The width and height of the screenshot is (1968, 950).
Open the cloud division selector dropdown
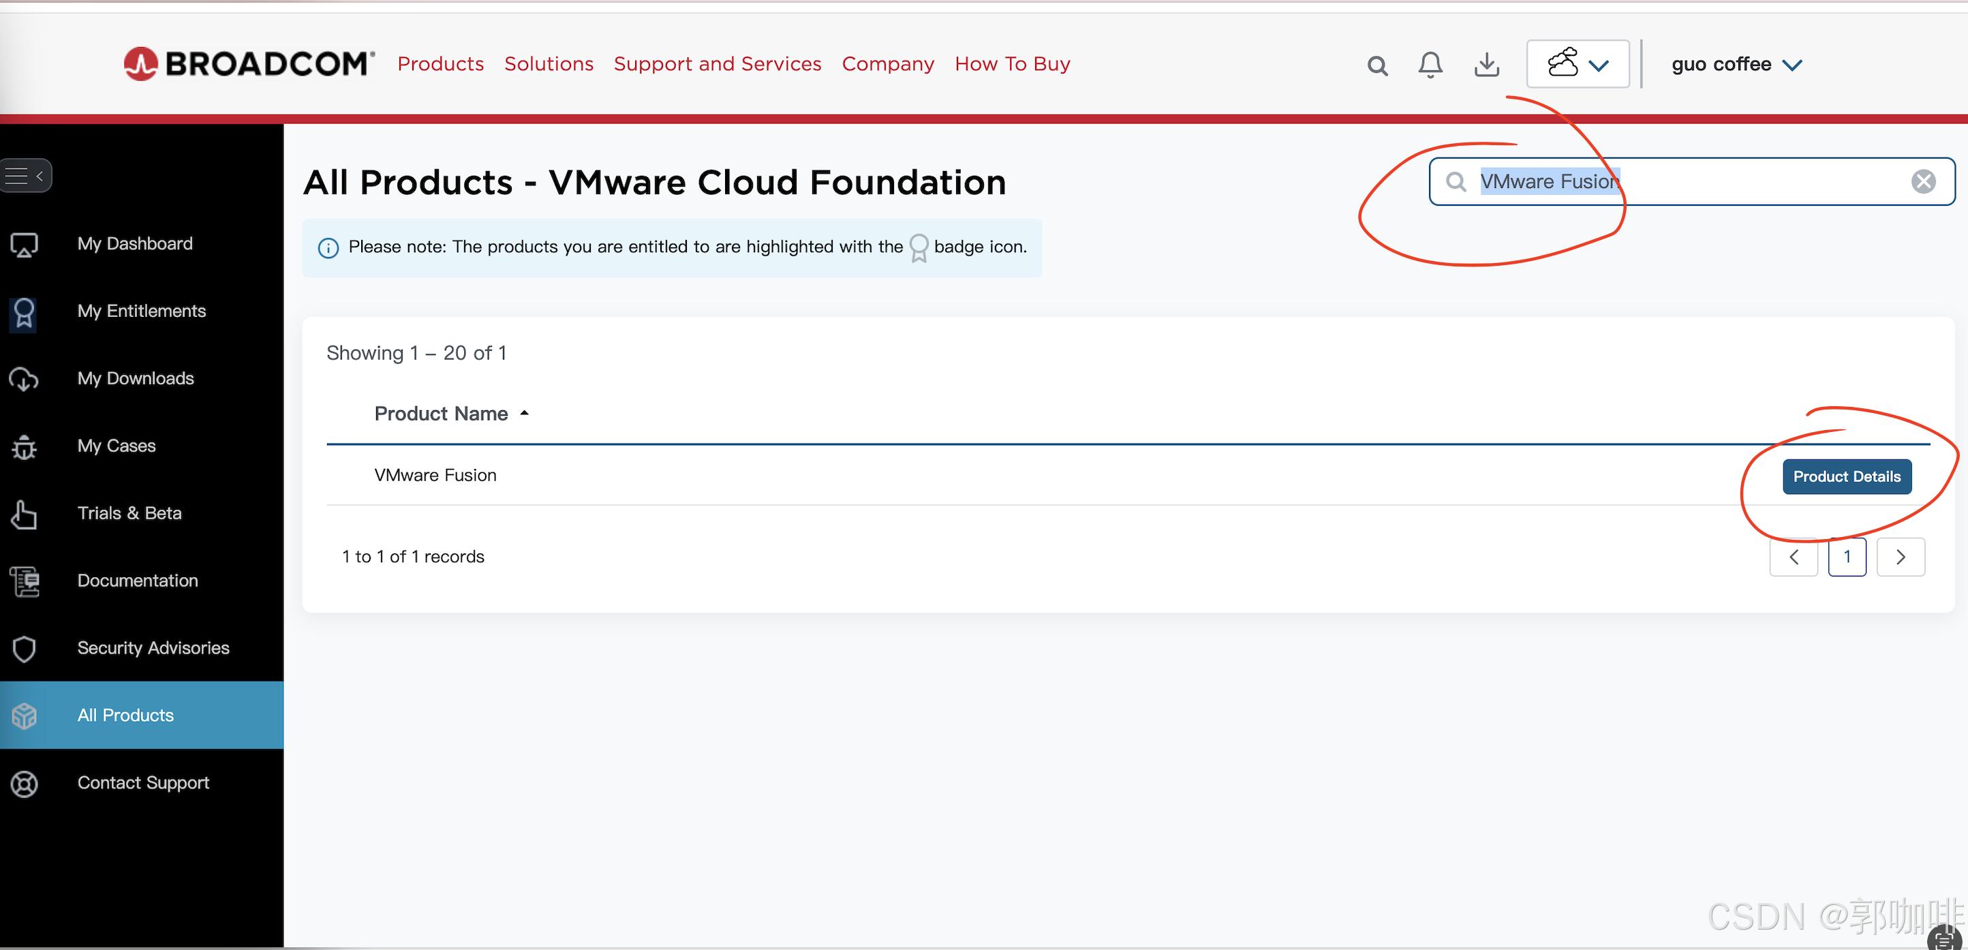click(x=1577, y=64)
